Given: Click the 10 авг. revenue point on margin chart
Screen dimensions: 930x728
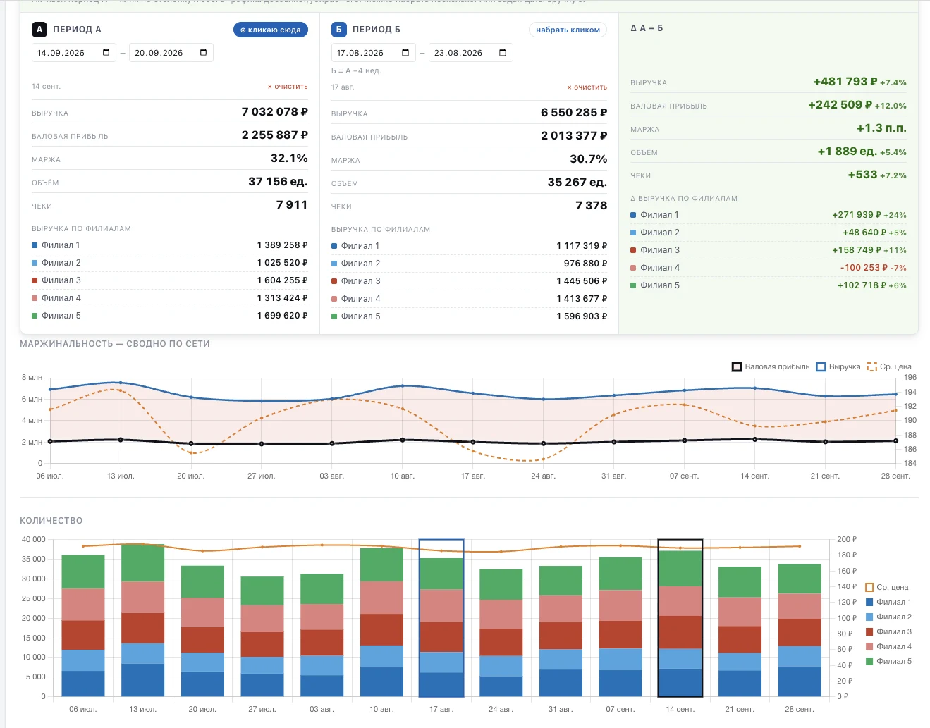Looking at the screenshot, I should tap(403, 385).
